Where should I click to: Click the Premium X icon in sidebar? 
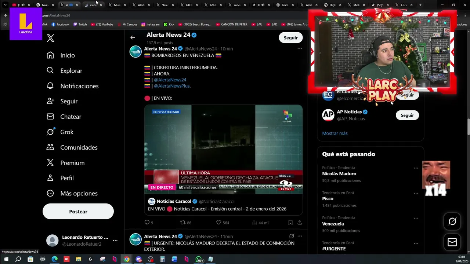tap(50, 162)
